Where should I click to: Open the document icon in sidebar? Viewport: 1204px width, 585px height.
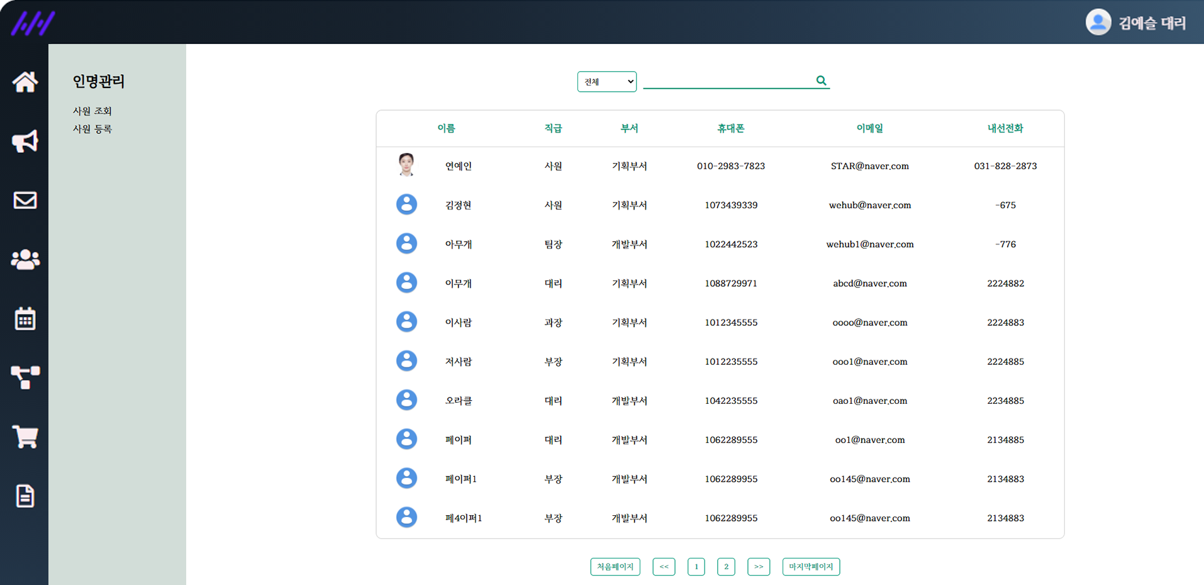25,496
